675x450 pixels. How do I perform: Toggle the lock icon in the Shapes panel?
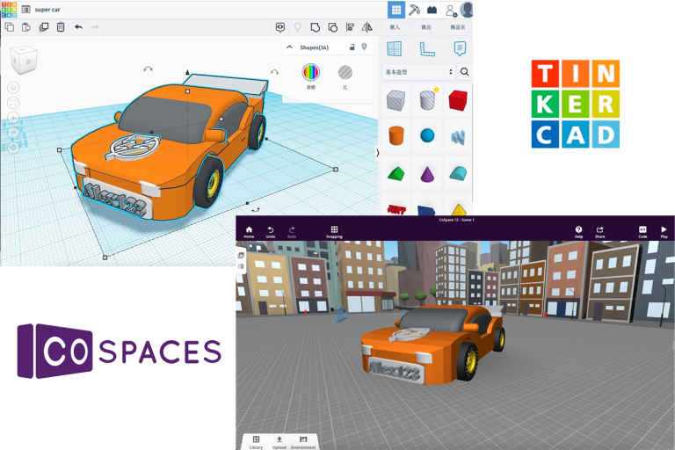(352, 47)
